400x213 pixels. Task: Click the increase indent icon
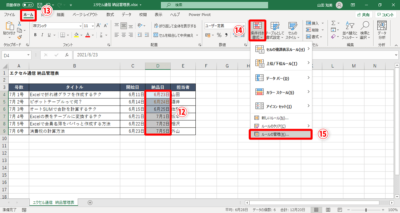pos(147,35)
